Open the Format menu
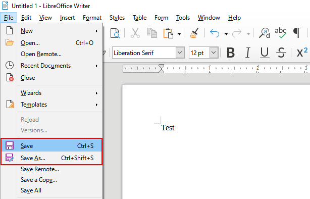 click(92, 18)
